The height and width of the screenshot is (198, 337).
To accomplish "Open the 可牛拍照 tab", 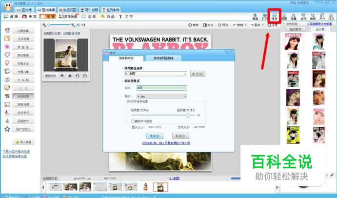I will coord(89,10).
